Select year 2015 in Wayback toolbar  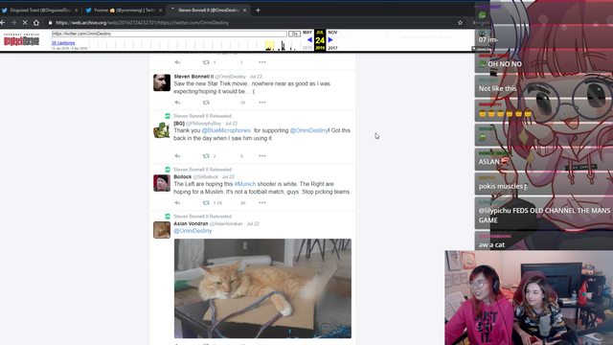point(307,48)
